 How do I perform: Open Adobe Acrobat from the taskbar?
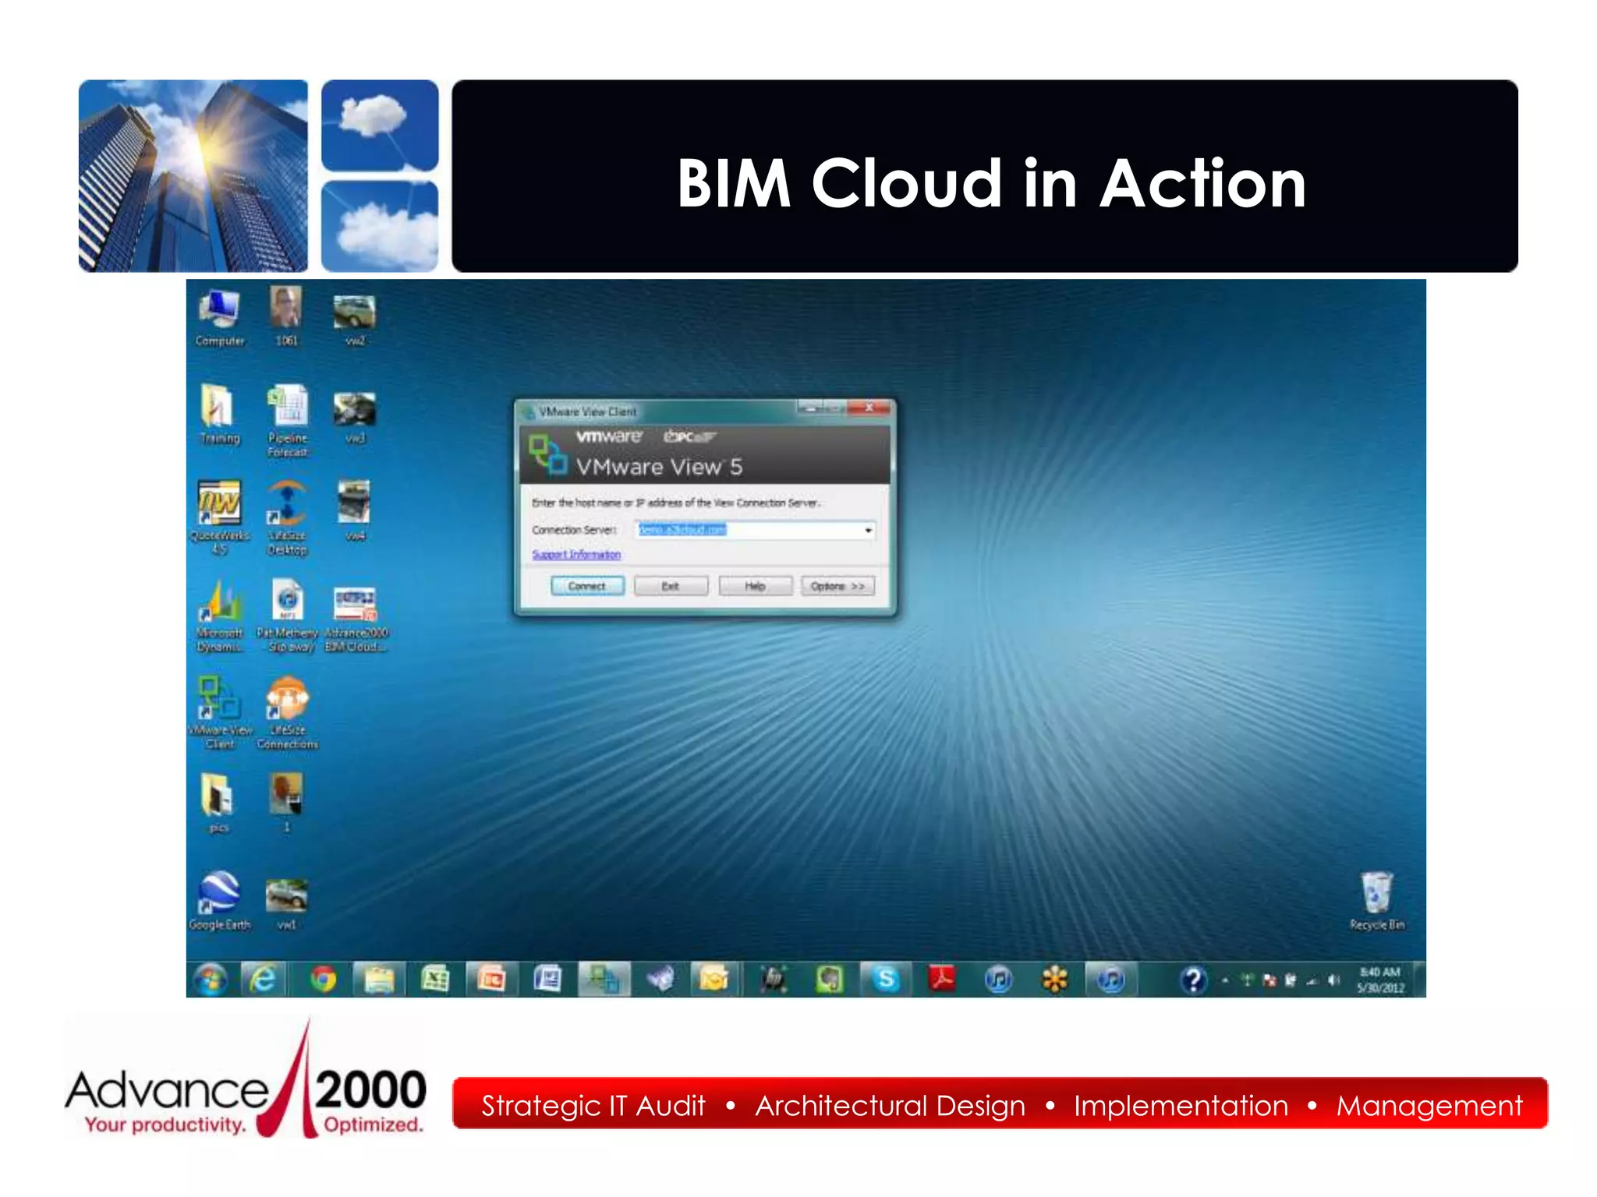pyautogui.click(x=942, y=979)
